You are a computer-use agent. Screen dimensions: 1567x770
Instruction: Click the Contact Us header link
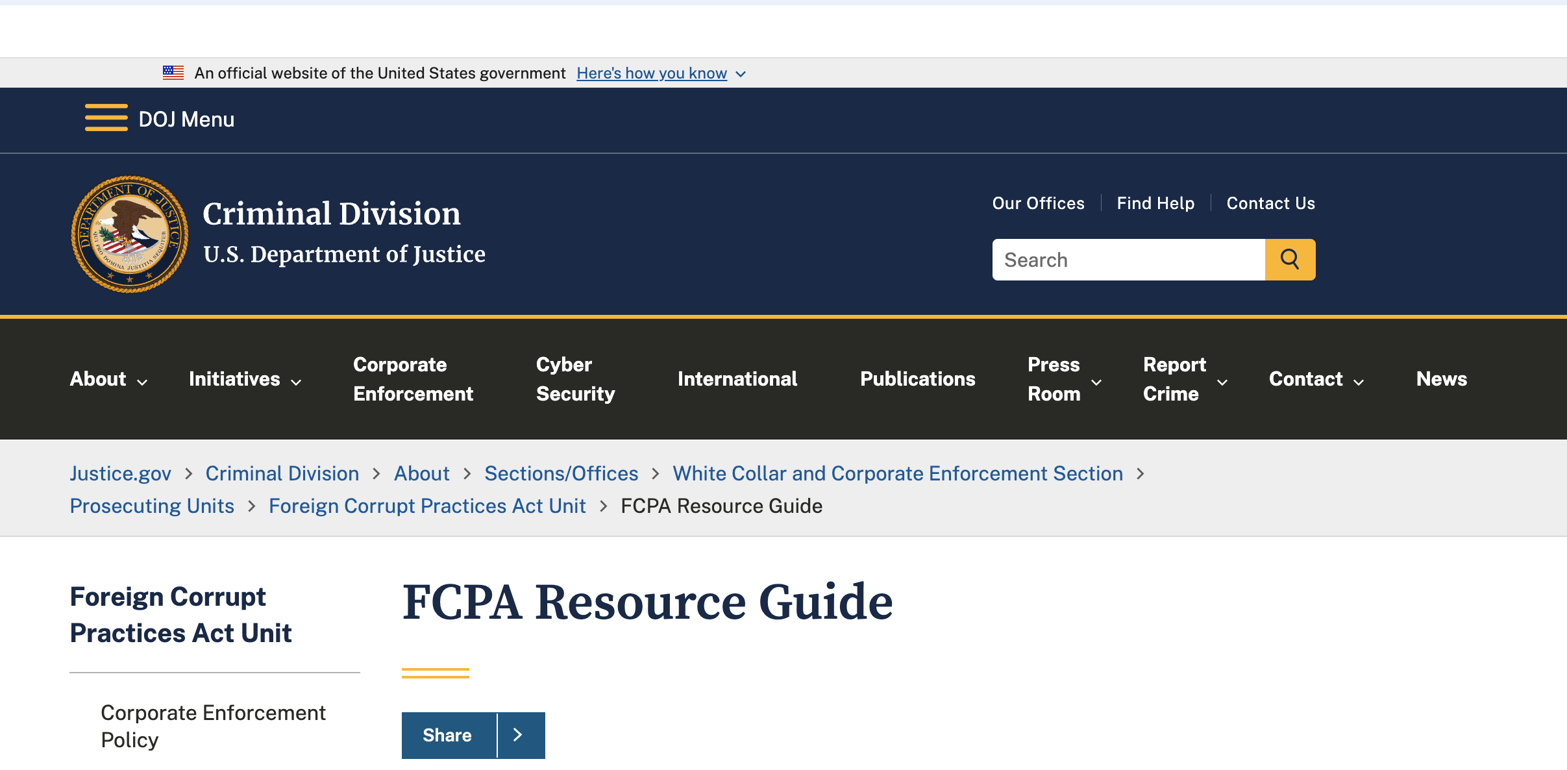click(1270, 203)
